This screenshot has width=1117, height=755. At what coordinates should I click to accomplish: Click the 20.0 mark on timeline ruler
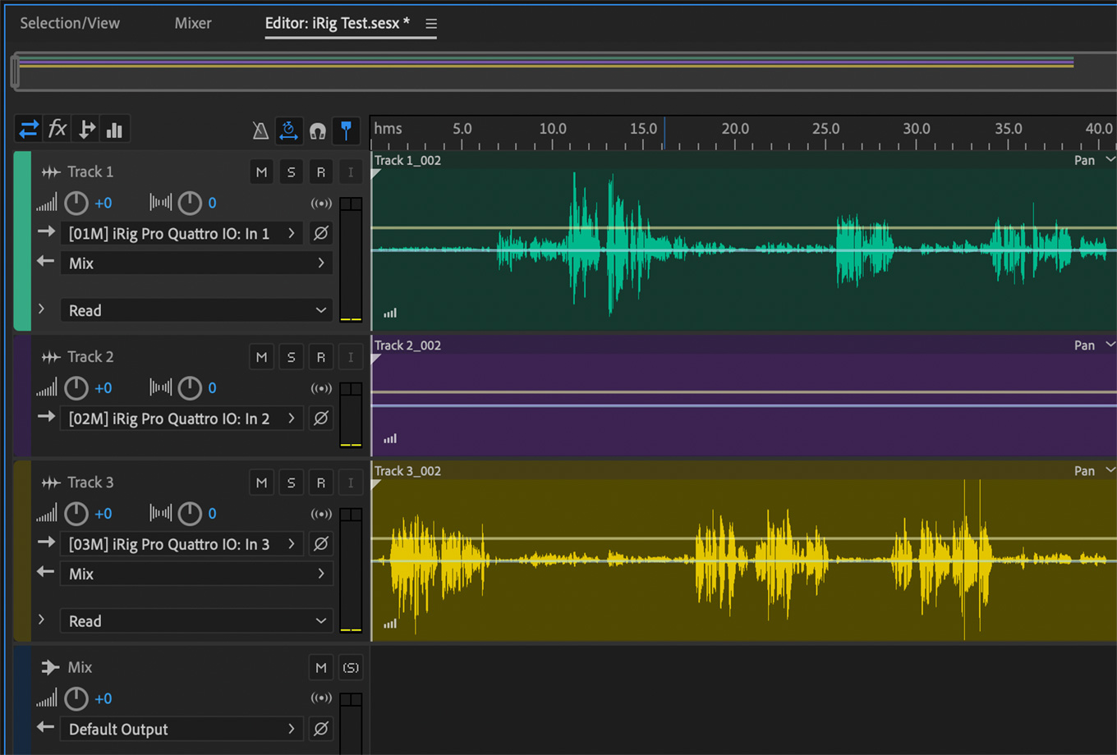(x=734, y=130)
